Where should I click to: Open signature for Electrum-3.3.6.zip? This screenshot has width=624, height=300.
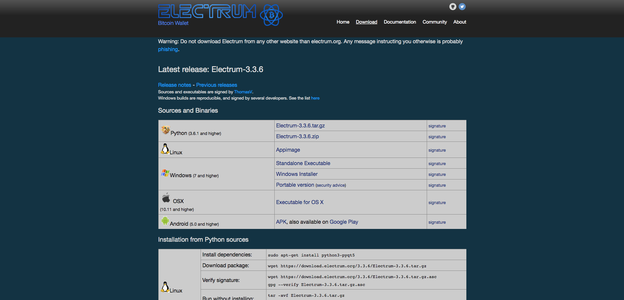tap(437, 137)
